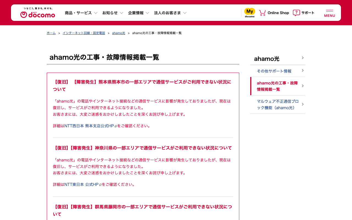Click the Support question-bubble icon

[296, 13]
